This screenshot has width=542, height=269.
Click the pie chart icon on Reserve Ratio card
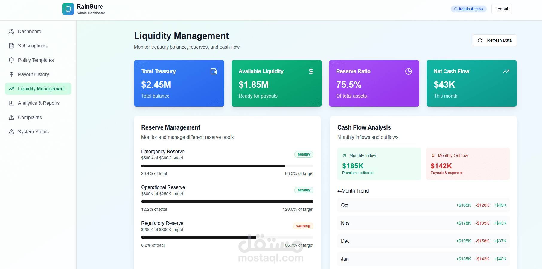point(409,71)
